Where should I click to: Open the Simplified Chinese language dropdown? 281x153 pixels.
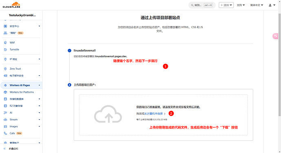257,5
